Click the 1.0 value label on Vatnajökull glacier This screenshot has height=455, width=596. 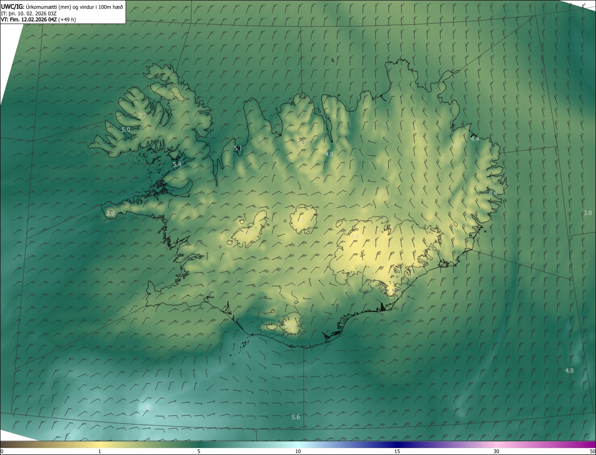pos(355,236)
